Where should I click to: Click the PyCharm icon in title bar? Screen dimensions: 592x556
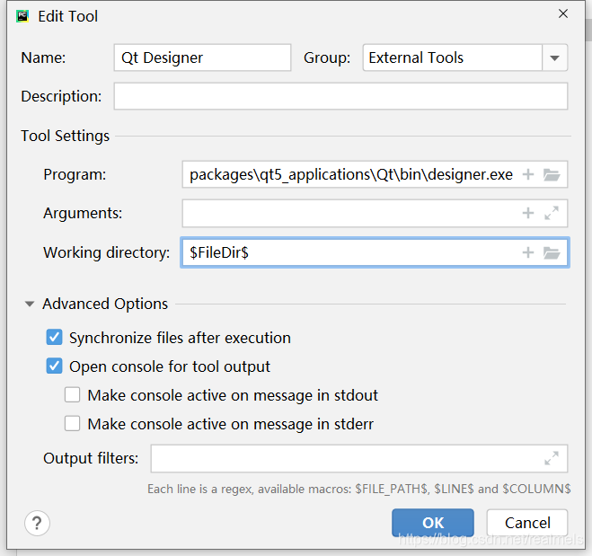pos(22,16)
